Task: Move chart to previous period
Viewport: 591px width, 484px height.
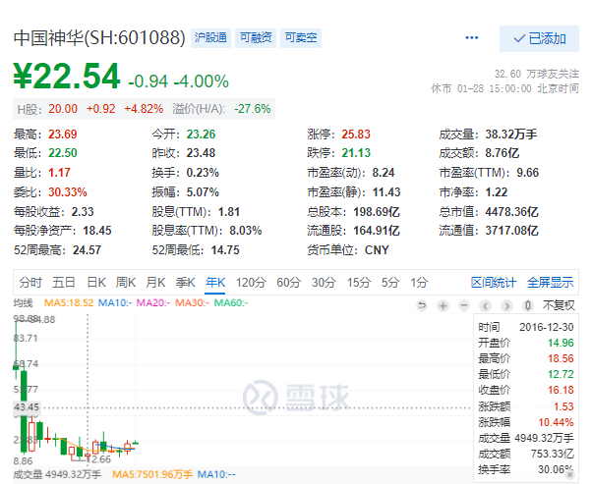Action: (486, 305)
